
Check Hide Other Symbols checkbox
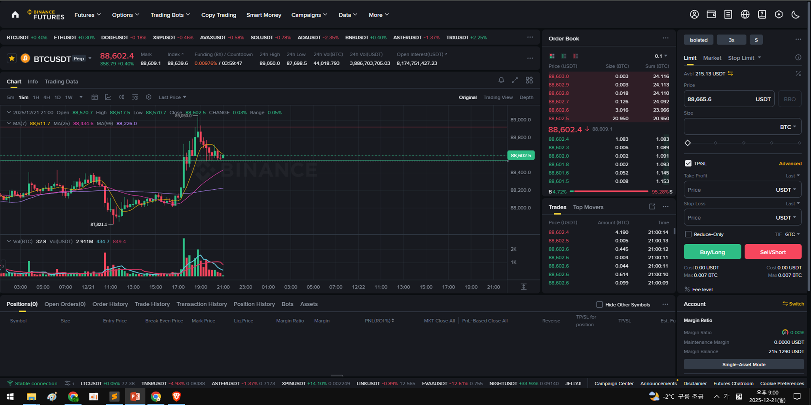point(599,304)
